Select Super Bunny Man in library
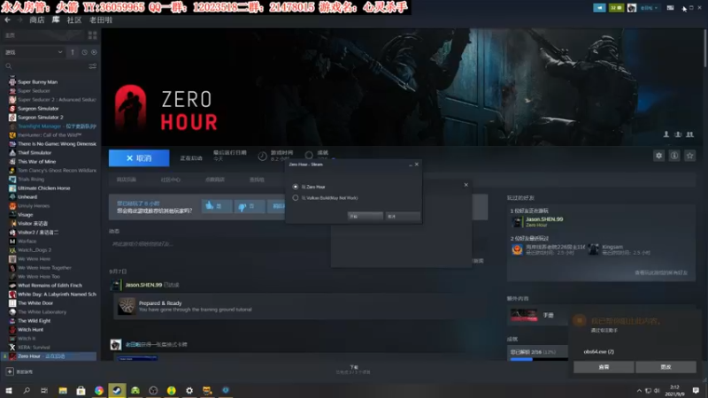Image resolution: width=708 pixels, height=398 pixels. coord(37,82)
